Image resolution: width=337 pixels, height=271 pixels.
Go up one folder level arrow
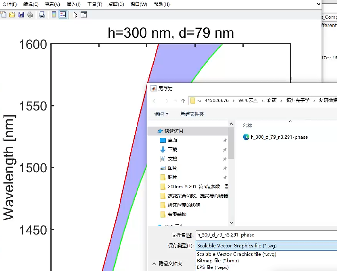click(183, 101)
